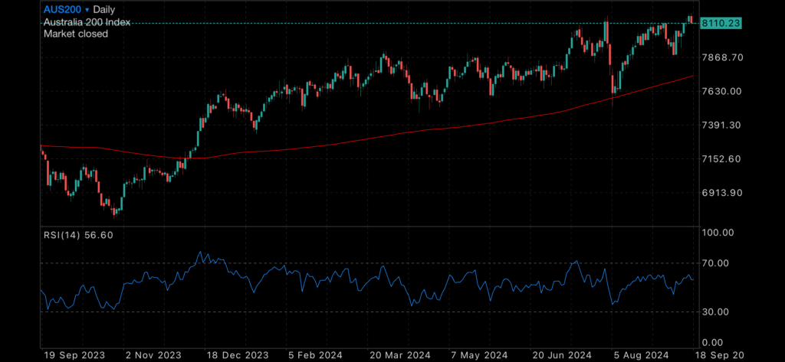This screenshot has width=785, height=362.
Task: Open the AUS200 symbol dropdown
Action: (x=67, y=9)
